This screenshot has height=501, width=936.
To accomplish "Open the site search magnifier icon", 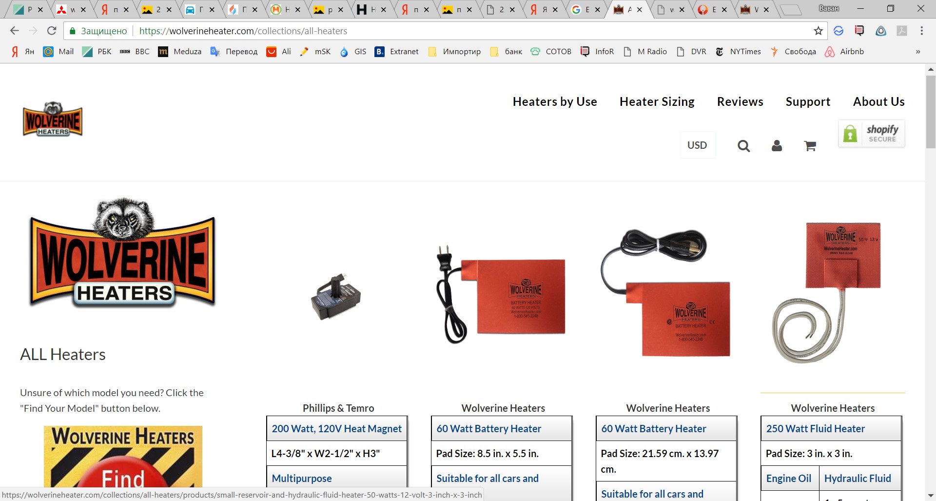I will pos(743,145).
